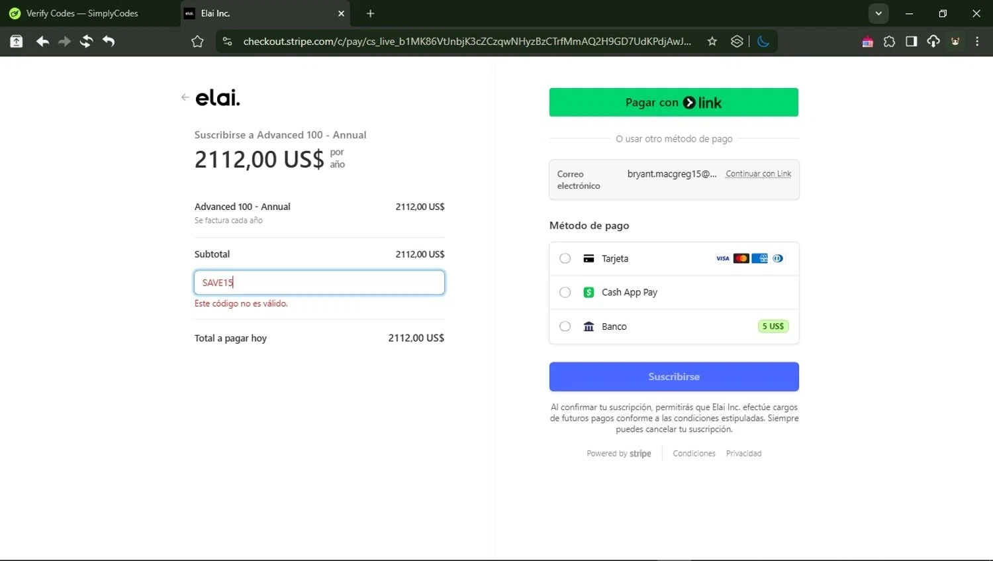Viewport: 993px width, 561px height.
Task: Click the cloud upload toolbar icon
Action: point(933,42)
